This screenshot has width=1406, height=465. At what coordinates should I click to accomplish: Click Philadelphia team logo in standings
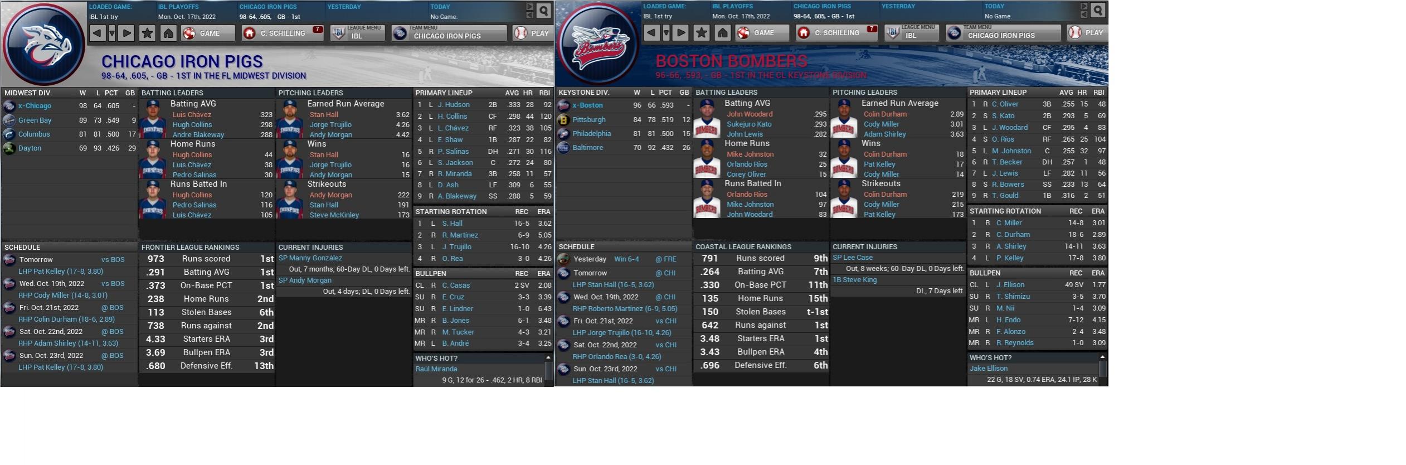[x=563, y=133]
